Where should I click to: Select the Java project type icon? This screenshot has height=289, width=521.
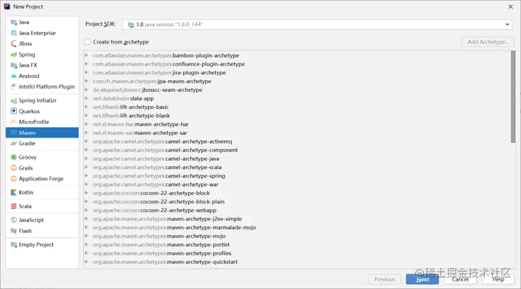[14, 22]
